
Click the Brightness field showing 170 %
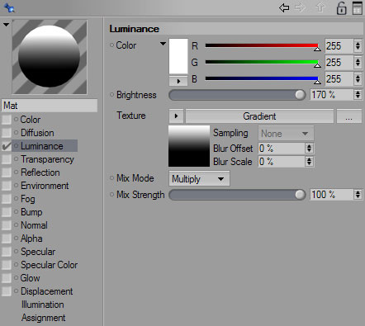332,95
